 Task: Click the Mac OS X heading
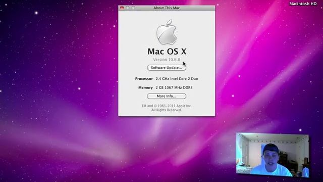(167, 52)
